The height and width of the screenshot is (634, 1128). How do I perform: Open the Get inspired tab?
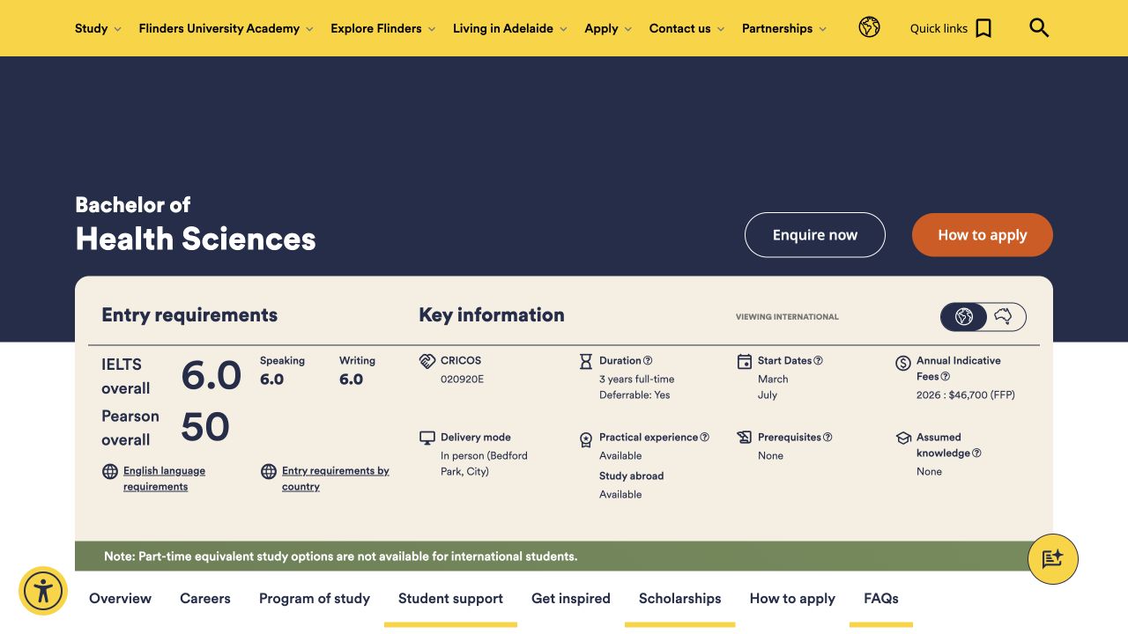click(571, 599)
